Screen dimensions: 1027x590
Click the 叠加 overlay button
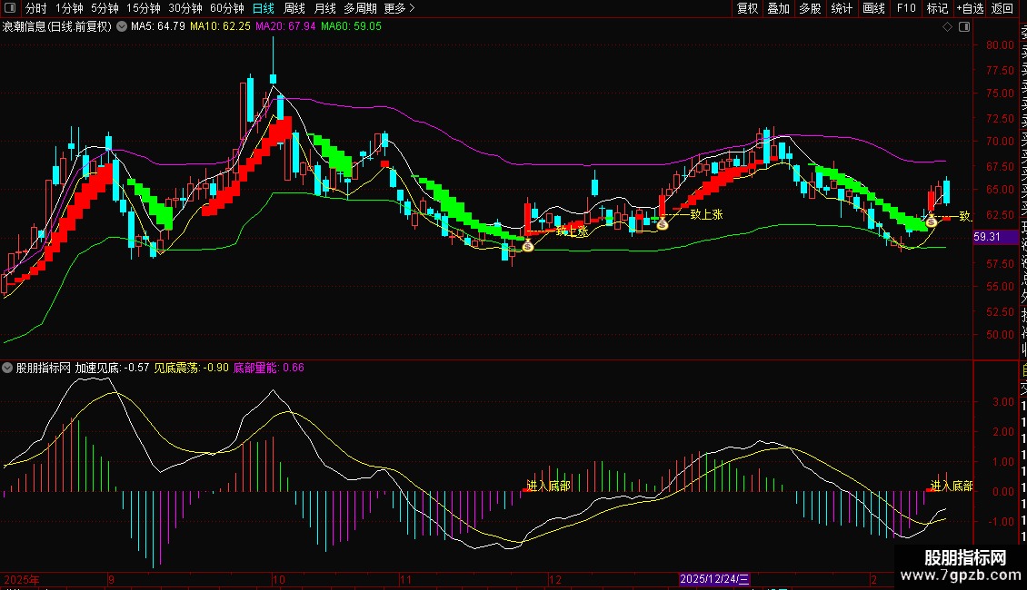(x=779, y=8)
